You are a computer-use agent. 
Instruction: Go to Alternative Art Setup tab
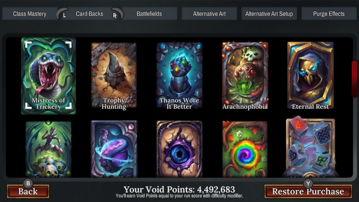click(269, 14)
